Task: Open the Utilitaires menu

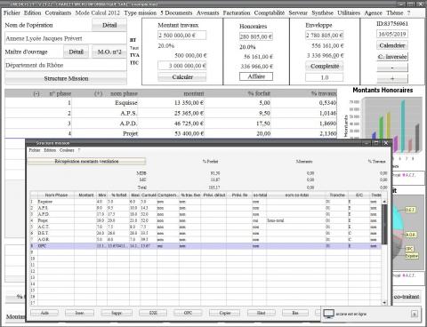Action: tap(349, 13)
